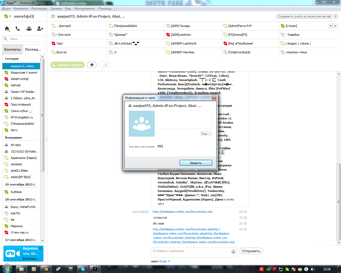Viewport: 341px width, 273px height.
Task: Click the Отправить button
Action: coord(251,251)
